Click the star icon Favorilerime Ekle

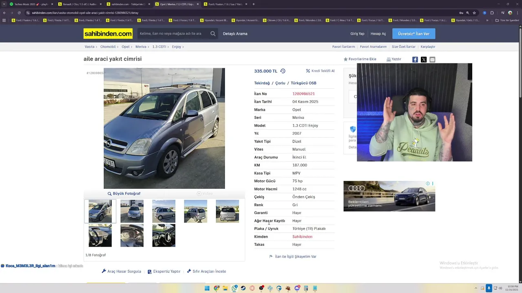(x=345, y=59)
